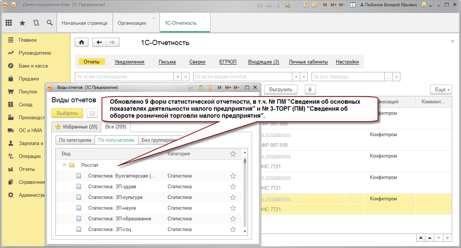461x248 pixels.
Task: Click the За все периоды period field
Action: 348,77
